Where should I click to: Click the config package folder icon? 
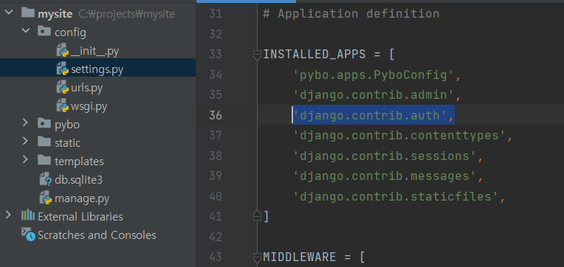44,32
